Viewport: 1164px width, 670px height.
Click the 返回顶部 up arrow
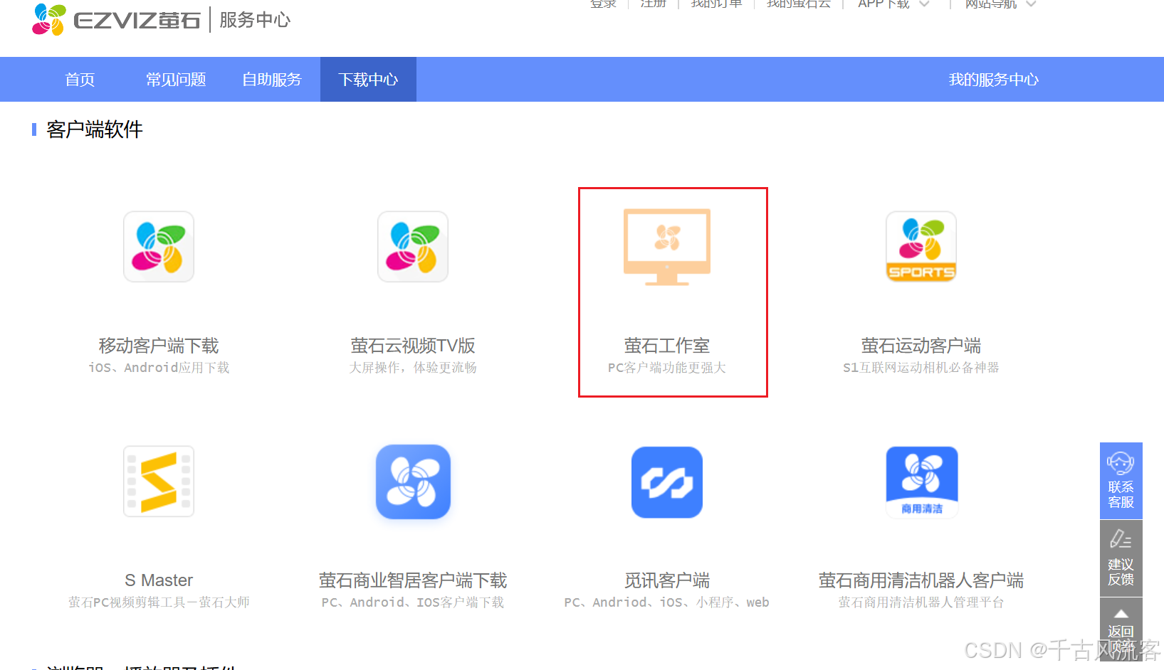[x=1121, y=614]
